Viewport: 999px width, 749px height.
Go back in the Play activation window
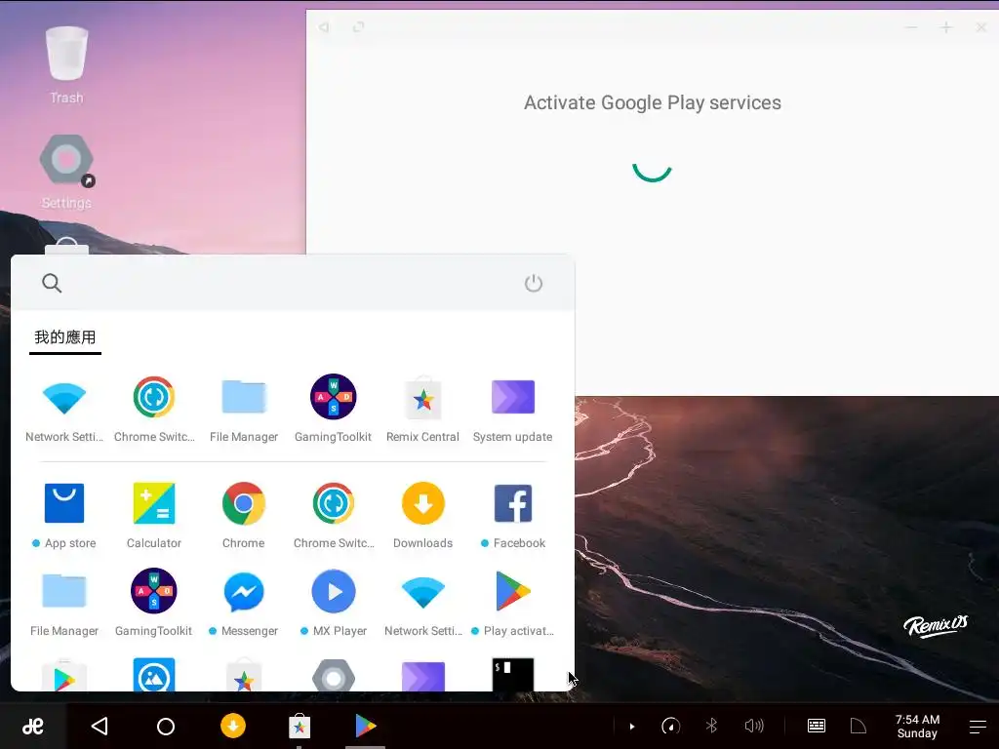(324, 26)
